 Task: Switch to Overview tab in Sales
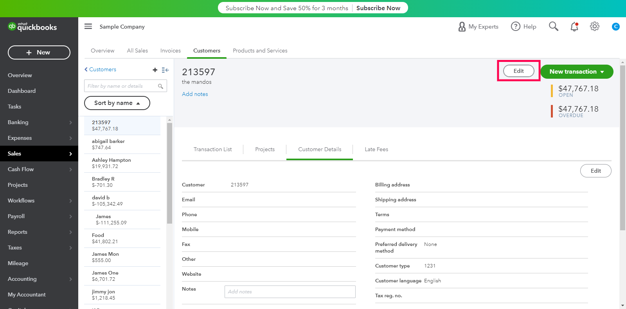[x=103, y=51]
